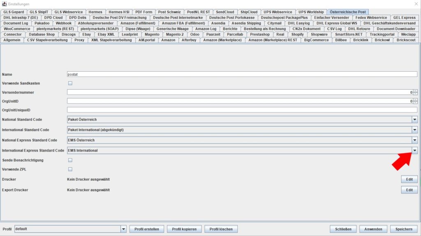Close settings with the Schließen button

pos(343,229)
